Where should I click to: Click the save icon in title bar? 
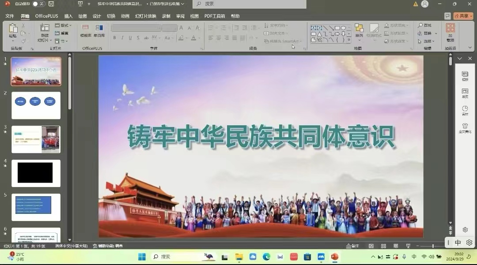[51, 4]
